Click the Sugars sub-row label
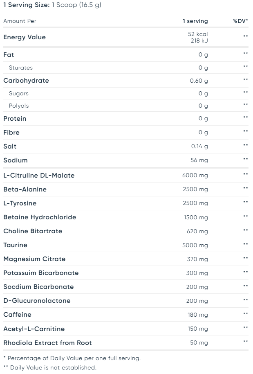This screenshot has width=253, height=374. [19, 93]
